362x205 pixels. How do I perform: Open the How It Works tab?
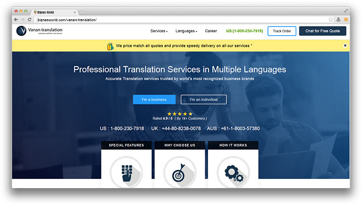click(x=233, y=145)
